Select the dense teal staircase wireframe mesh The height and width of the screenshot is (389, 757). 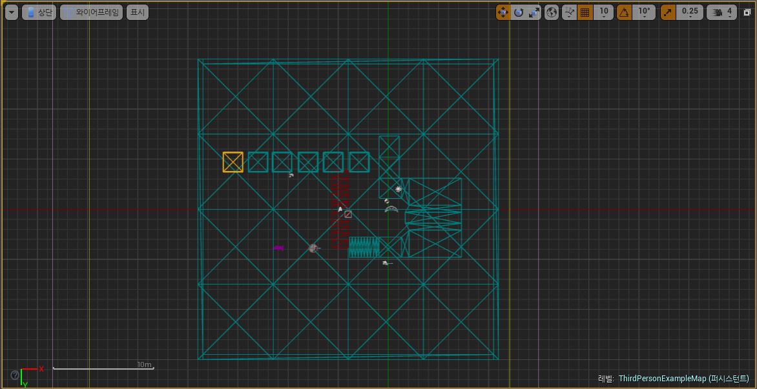coord(364,247)
